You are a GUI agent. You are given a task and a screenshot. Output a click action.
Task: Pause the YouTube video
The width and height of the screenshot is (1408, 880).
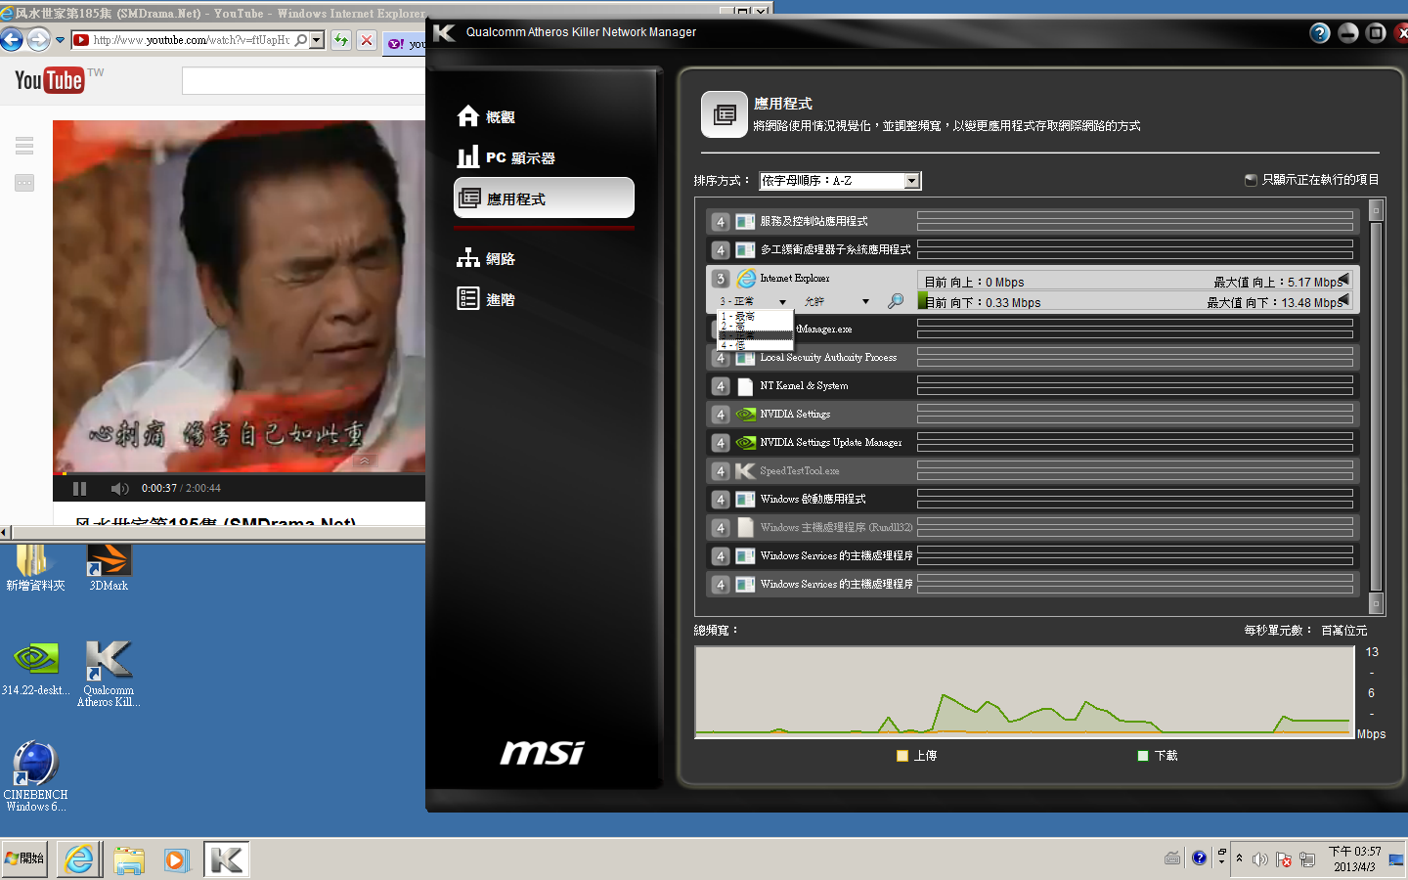[x=80, y=488]
